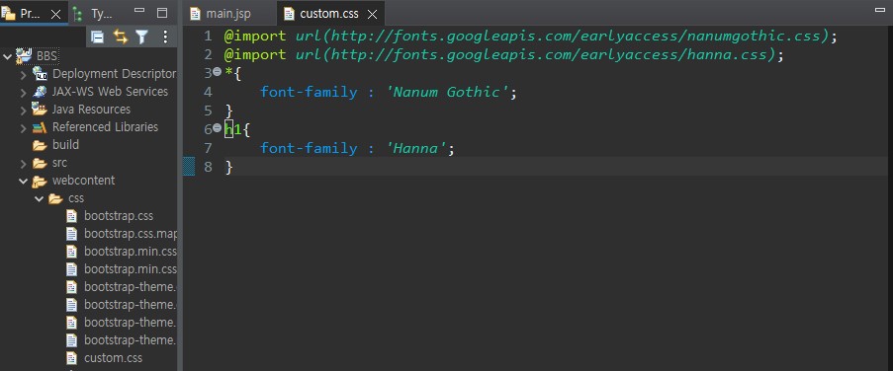Open the View Menu three-dot icon
Image resolution: width=893 pixels, height=371 pixels.
coord(165,37)
